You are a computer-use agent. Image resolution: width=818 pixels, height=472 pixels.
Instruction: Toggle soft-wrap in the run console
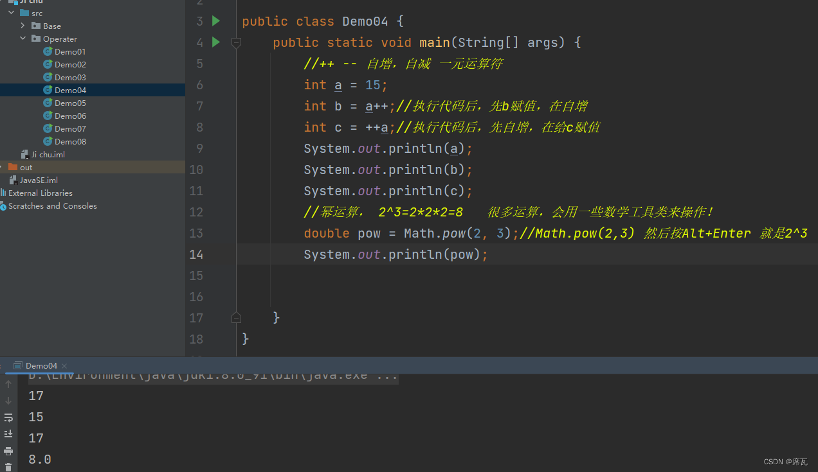point(8,417)
